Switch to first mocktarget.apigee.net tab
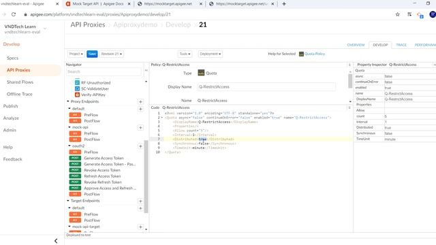The width and height of the screenshot is (436, 245). (x=168, y=4)
